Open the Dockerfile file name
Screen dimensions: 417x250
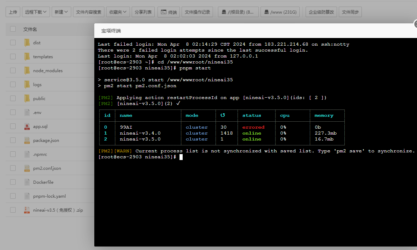(x=43, y=182)
